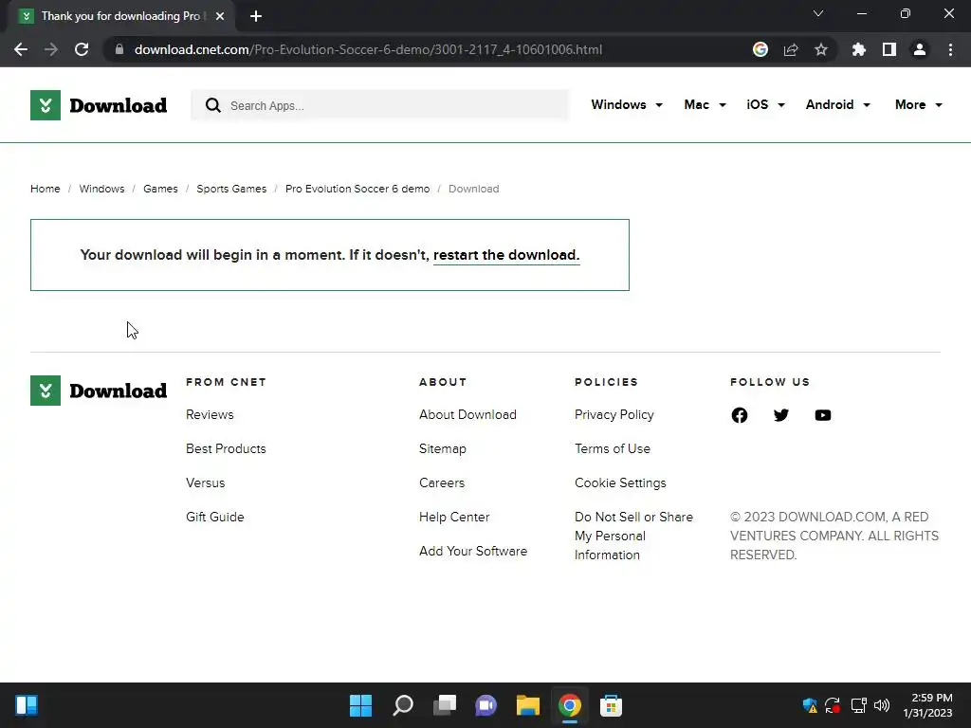971x728 pixels.
Task: Open taskbar Search
Action: coord(403,705)
